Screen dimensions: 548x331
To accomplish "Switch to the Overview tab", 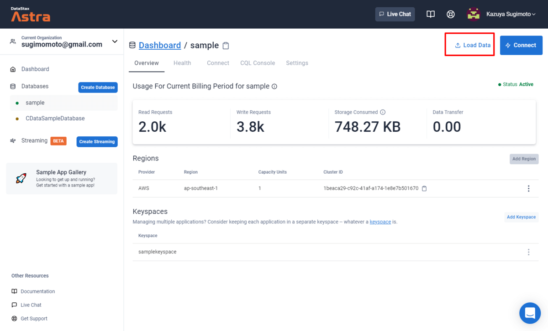I will click(147, 63).
